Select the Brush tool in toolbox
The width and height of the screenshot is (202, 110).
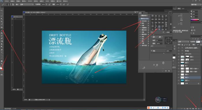pyautogui.click(x=2, y=30)
